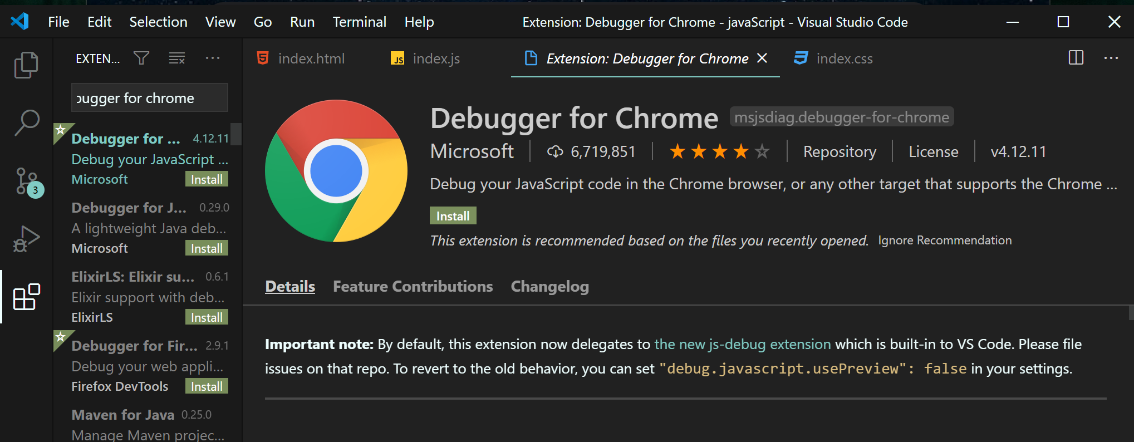
Task: Open Extensions panel more actions menu
Action: pyautogui.click(x=213, y=58)
